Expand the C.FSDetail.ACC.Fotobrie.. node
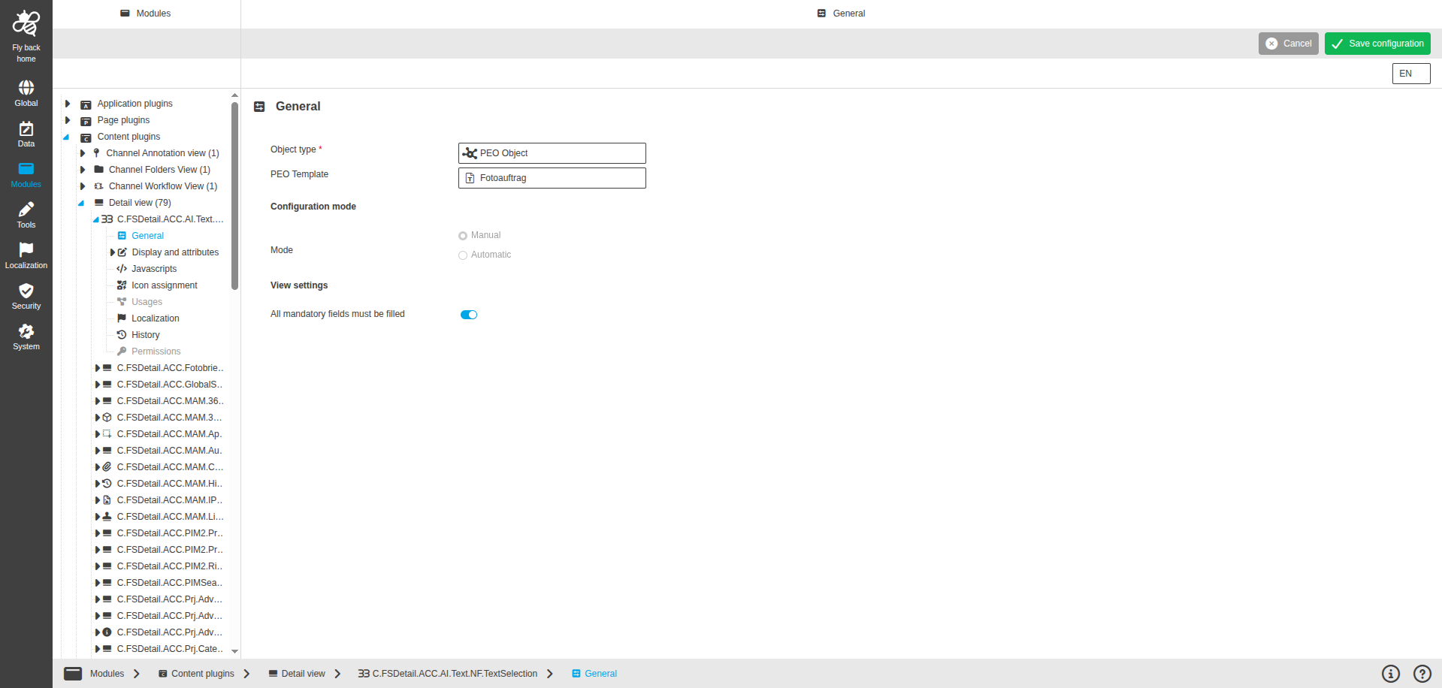Screen dimensions: 1442x688 [98, 368]
